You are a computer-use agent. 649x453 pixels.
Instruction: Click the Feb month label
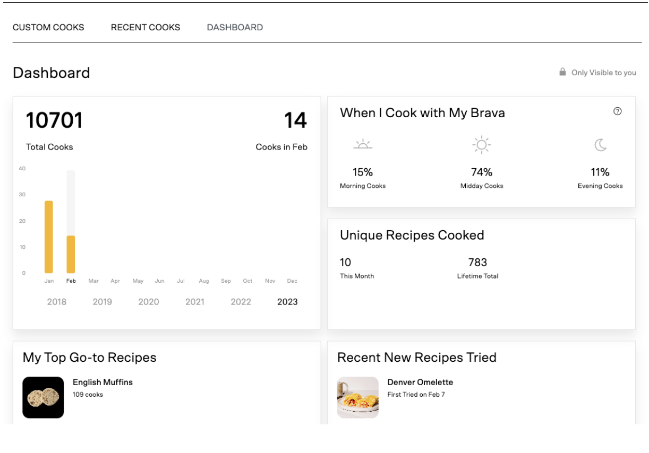pyautogui.click(x=71, y=281)
